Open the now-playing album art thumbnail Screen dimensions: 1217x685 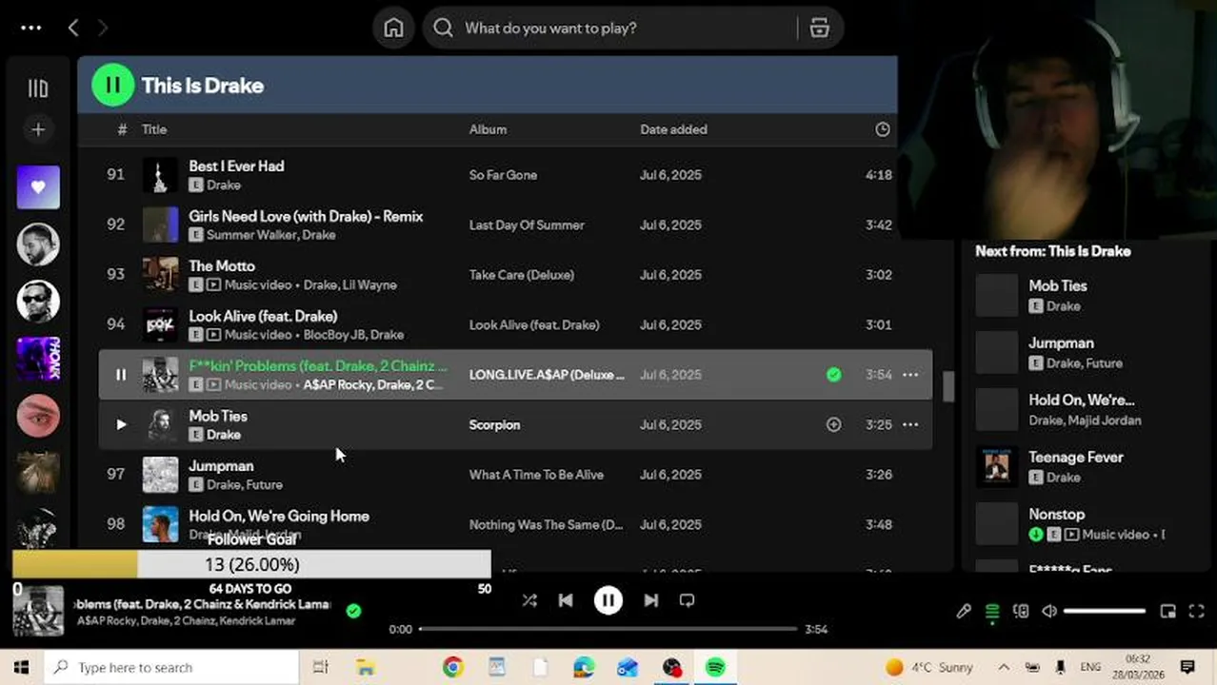[38, 611]
